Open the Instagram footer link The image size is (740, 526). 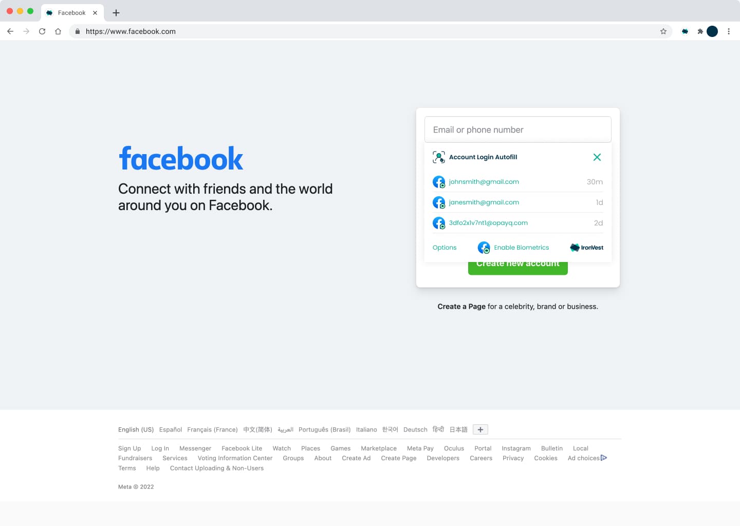[x=516, y=448]
